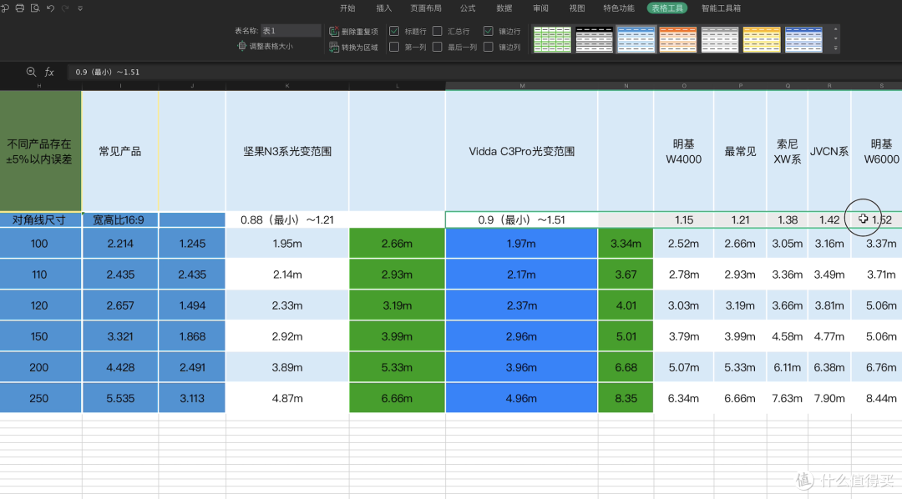The image size is (902, 499).
Task: Select the 坚果N3系光变范围 header cell
Action: [287, 151]
